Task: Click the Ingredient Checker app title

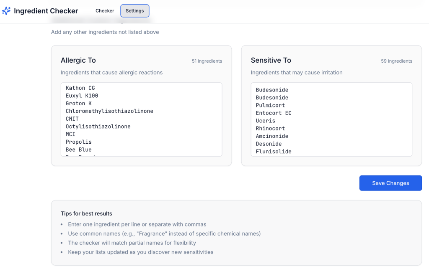Action: (x=46, y=11)
